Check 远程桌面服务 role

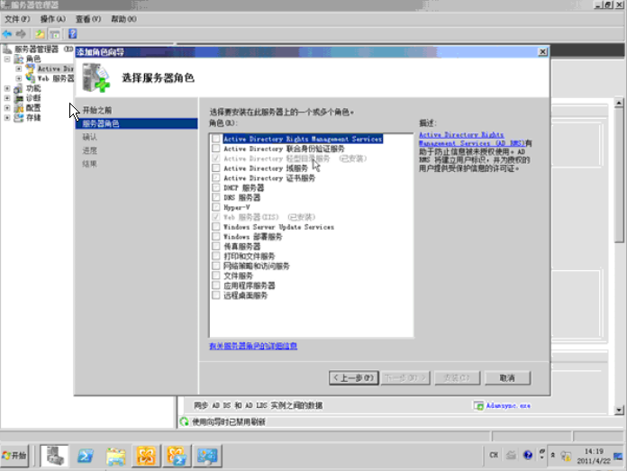(x=216, y=295)
